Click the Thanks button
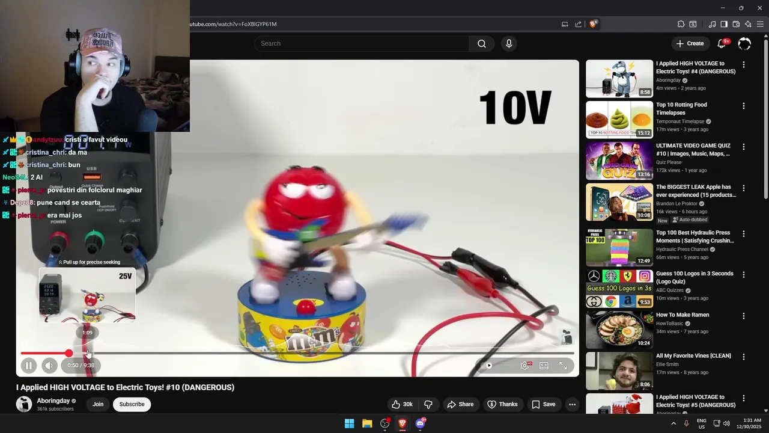769x433 pixels. coord(502,404)
